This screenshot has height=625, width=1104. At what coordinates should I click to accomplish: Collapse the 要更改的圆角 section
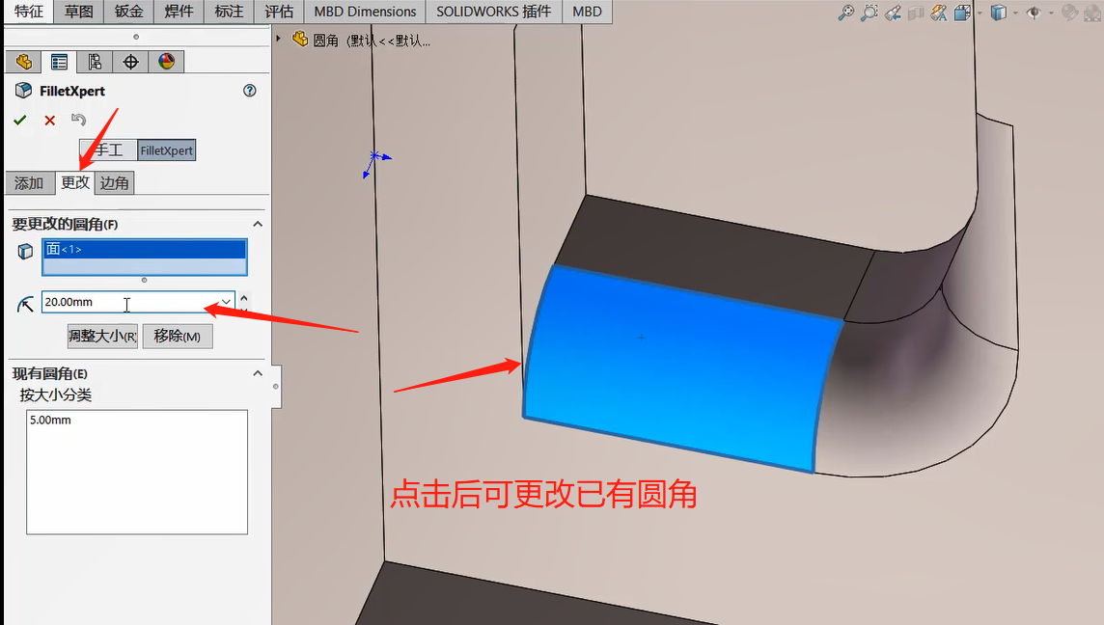pos(258,224)
